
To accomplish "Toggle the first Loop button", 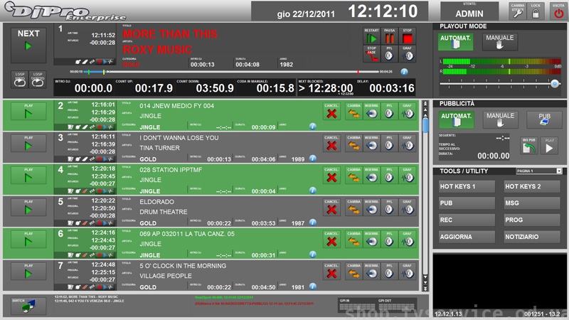I will (x=19, y=79).
